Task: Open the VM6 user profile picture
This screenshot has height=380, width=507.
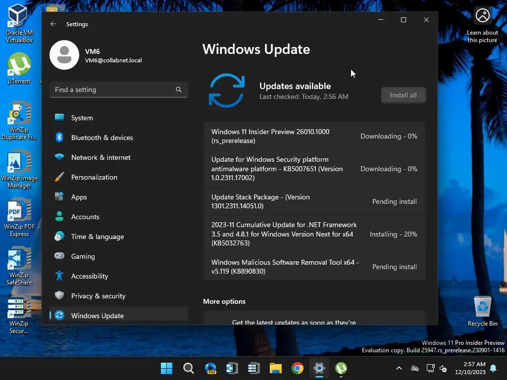Action: 64,55
